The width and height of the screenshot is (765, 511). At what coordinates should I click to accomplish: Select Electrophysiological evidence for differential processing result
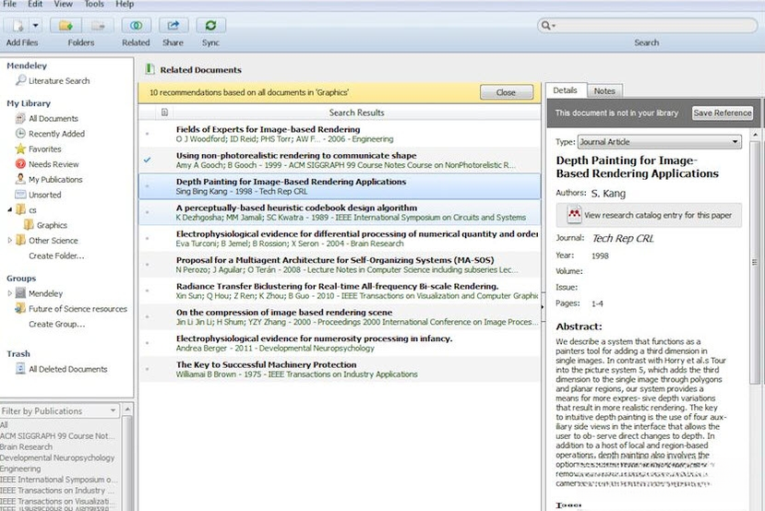pos(341,238)
